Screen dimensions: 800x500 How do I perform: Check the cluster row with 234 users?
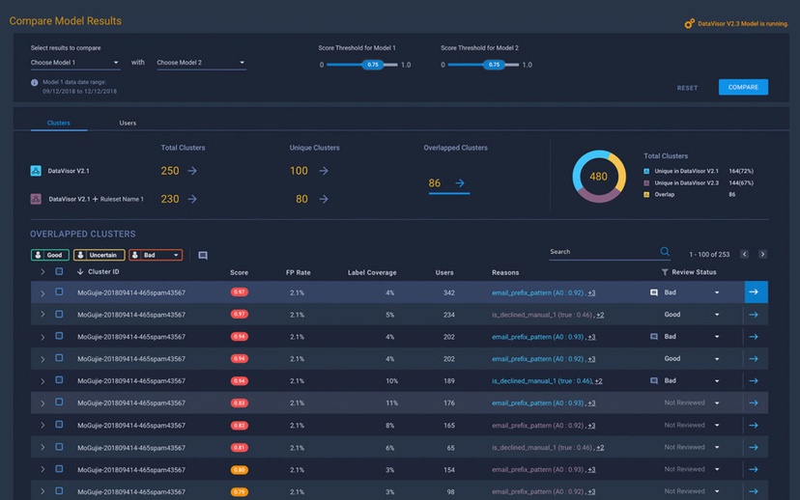click(x=59, y=315)
